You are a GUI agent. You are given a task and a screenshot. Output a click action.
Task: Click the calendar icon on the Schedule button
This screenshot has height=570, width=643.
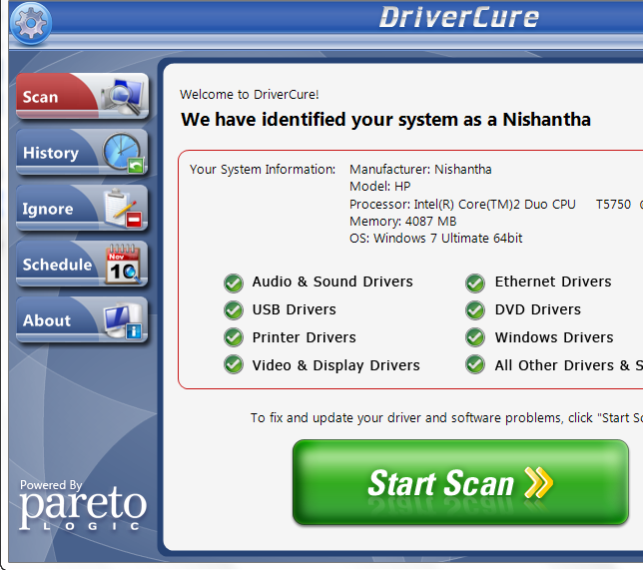[x=123, y=265]
